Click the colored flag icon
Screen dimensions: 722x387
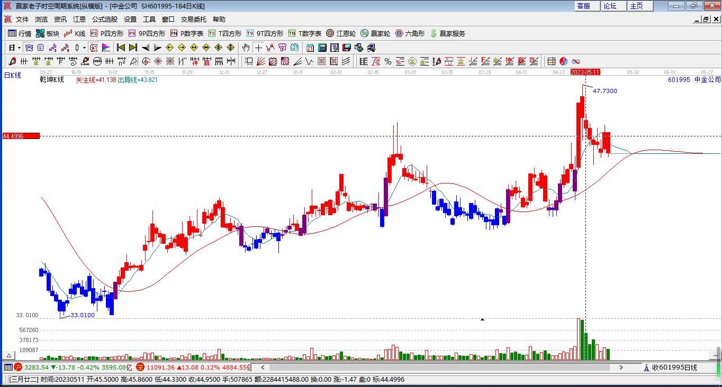click(106, 48)
